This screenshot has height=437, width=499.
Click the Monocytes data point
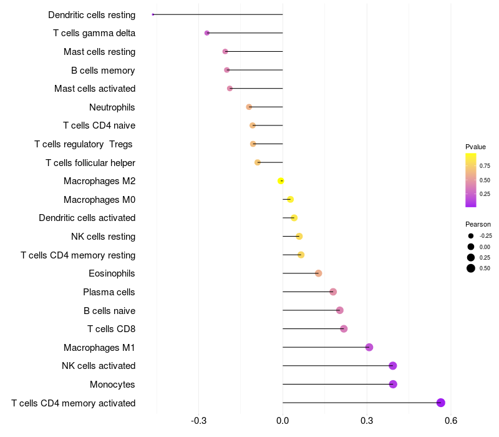coord(393,384)
